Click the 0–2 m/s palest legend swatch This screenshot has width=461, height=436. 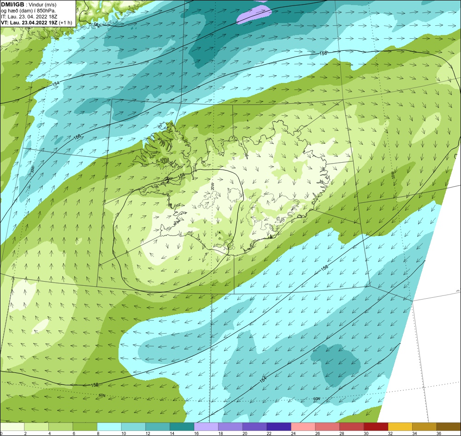point(12,426)
